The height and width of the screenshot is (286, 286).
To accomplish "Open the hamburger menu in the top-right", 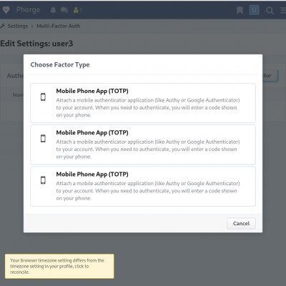I will pos(283,10).
